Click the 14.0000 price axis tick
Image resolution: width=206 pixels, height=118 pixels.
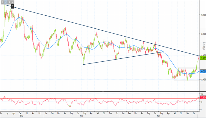(x=202, y=80)
